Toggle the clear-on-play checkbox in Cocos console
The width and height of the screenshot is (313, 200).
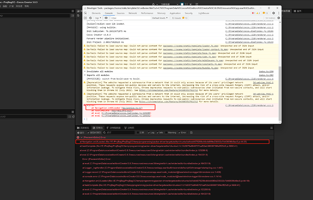88,133
